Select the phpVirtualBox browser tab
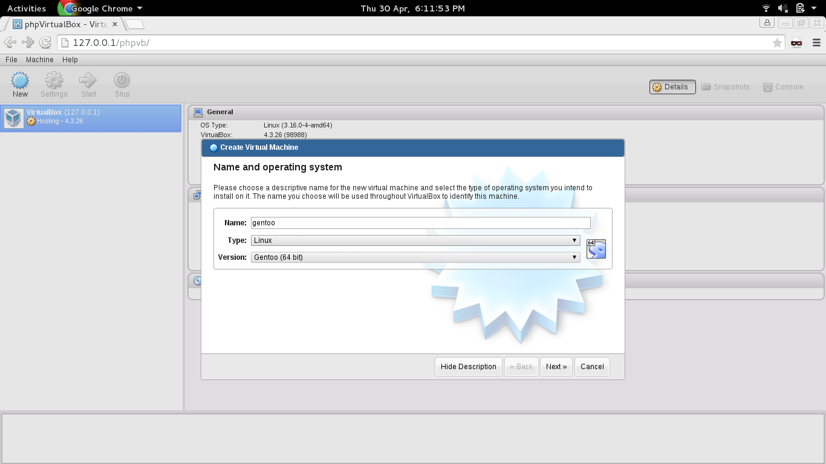 coord(65,24)
